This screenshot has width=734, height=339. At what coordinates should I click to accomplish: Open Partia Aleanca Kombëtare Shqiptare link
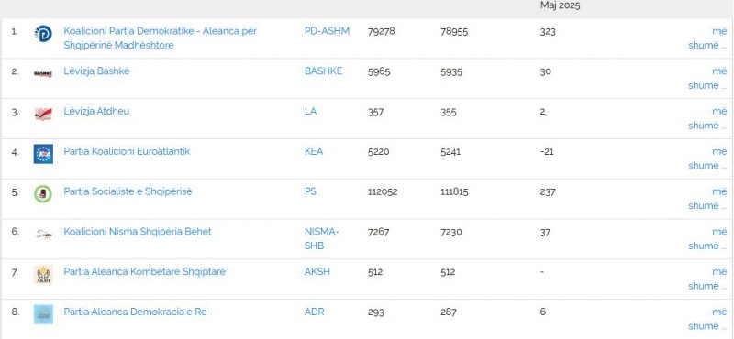tap(145, 272)
